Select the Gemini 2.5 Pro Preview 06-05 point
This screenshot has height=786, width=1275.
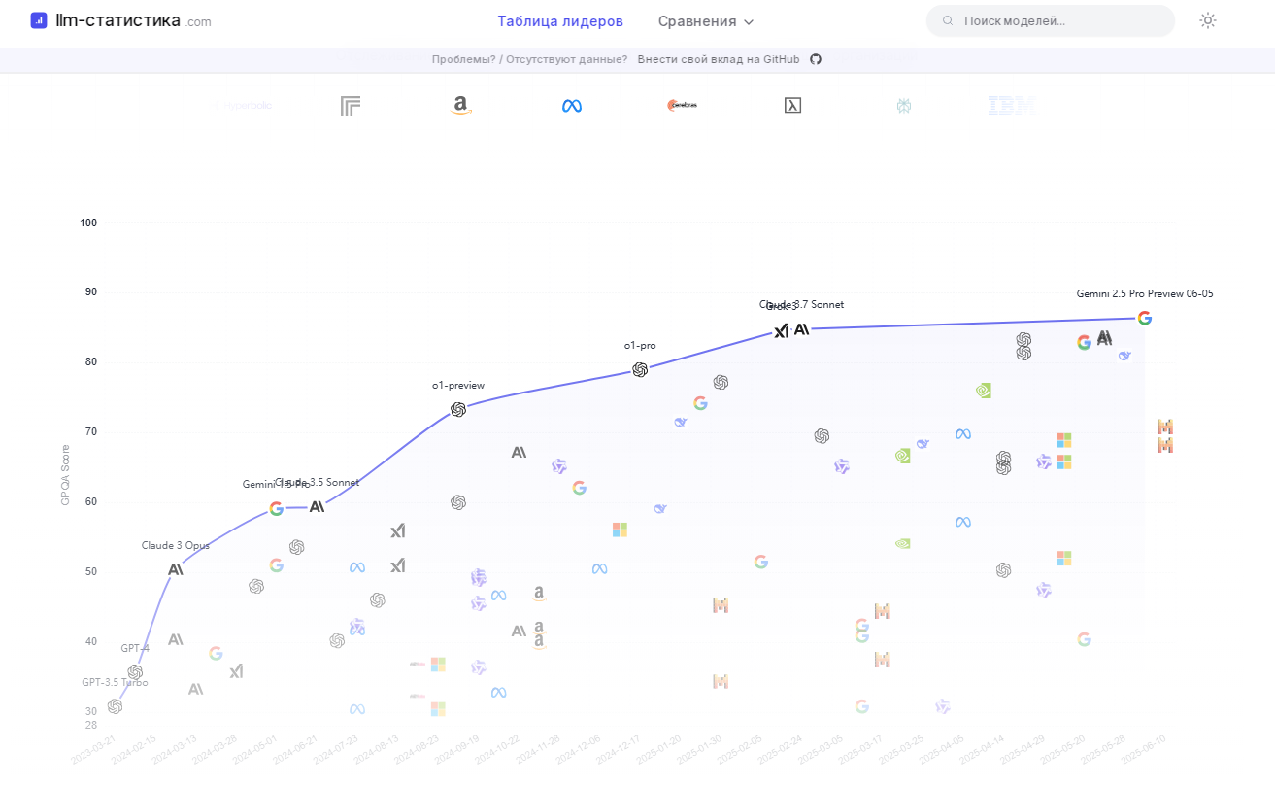[1145, 318]
